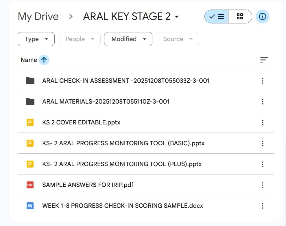
Task: Open the Type filter dropdown
Action: click(36, 39)
